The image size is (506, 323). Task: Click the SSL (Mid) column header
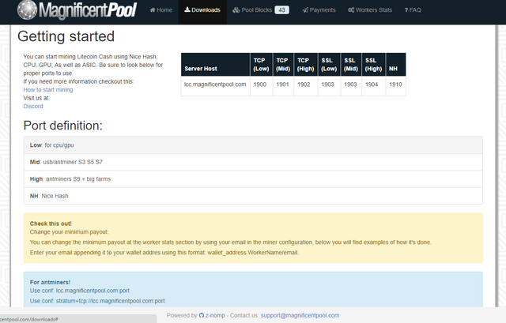click(351, 65)
